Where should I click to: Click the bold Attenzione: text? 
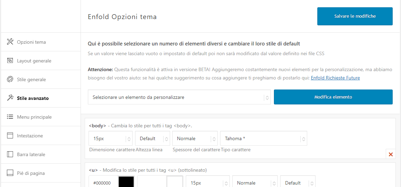click(100, 69)
